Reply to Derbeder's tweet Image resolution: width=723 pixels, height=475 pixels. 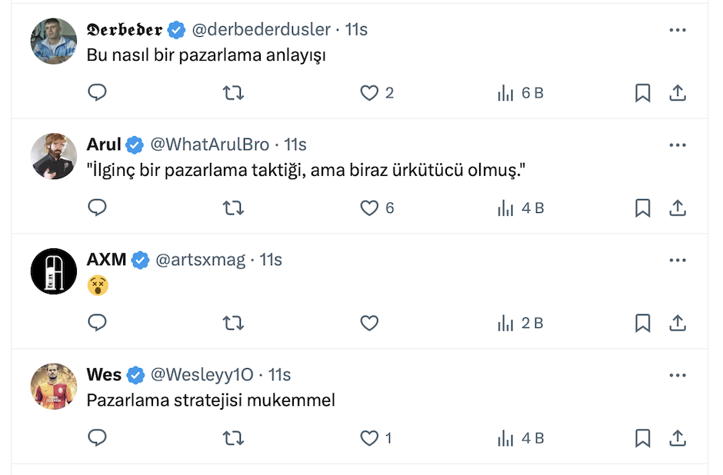coord(97,93)
